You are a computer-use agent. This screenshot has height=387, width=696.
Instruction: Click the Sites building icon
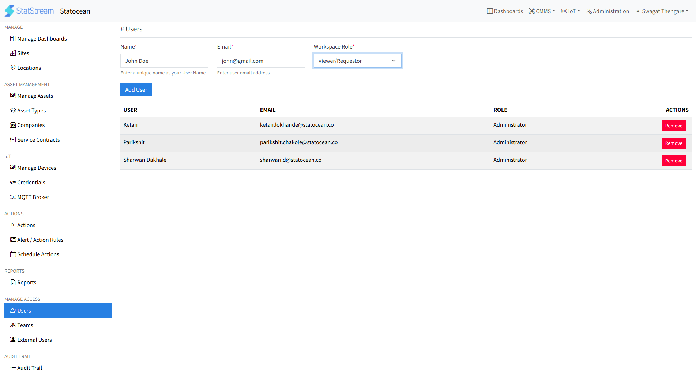click(x=13, y=53)
